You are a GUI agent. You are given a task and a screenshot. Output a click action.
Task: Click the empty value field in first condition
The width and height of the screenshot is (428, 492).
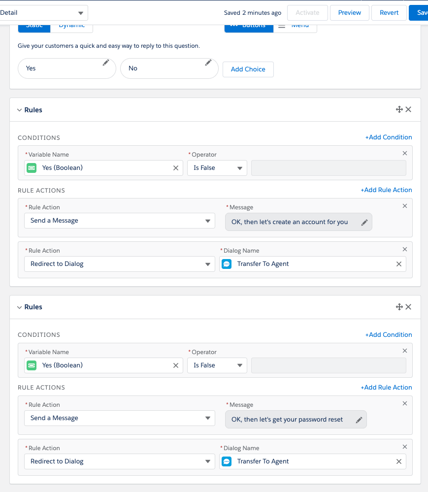(329, 168)
